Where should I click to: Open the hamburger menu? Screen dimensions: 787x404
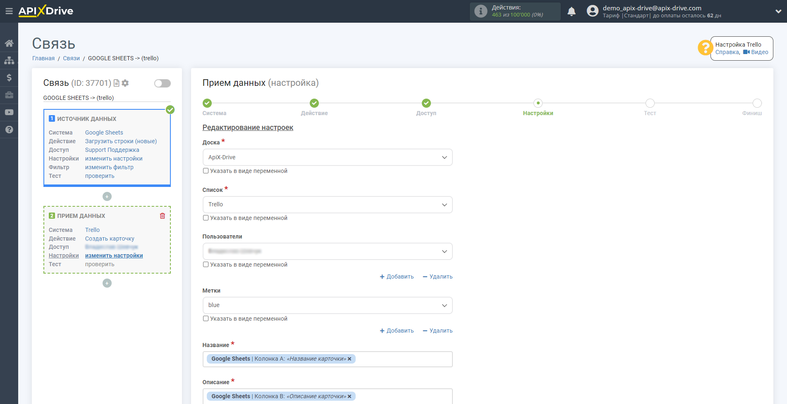point(9,11)
